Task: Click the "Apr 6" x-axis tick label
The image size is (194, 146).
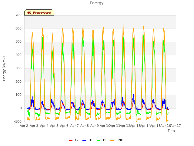Action: coord(64,126)
